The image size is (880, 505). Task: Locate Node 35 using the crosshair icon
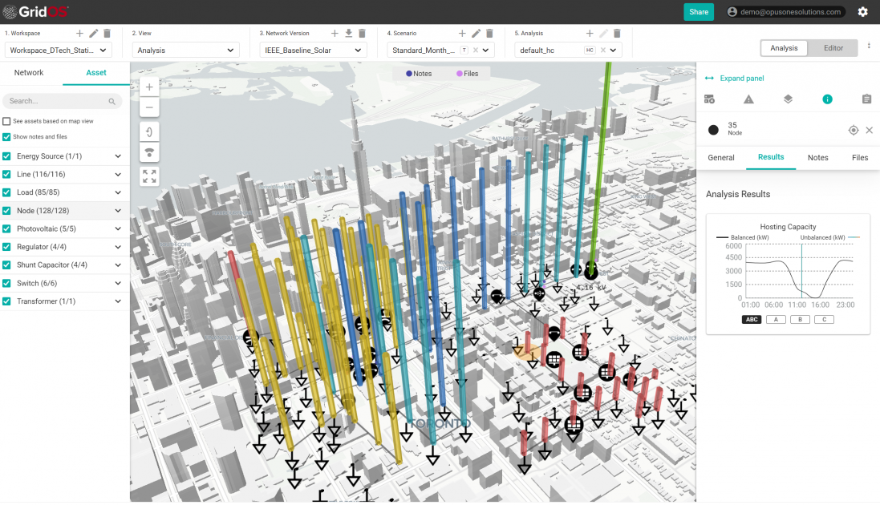pos(853,130)
